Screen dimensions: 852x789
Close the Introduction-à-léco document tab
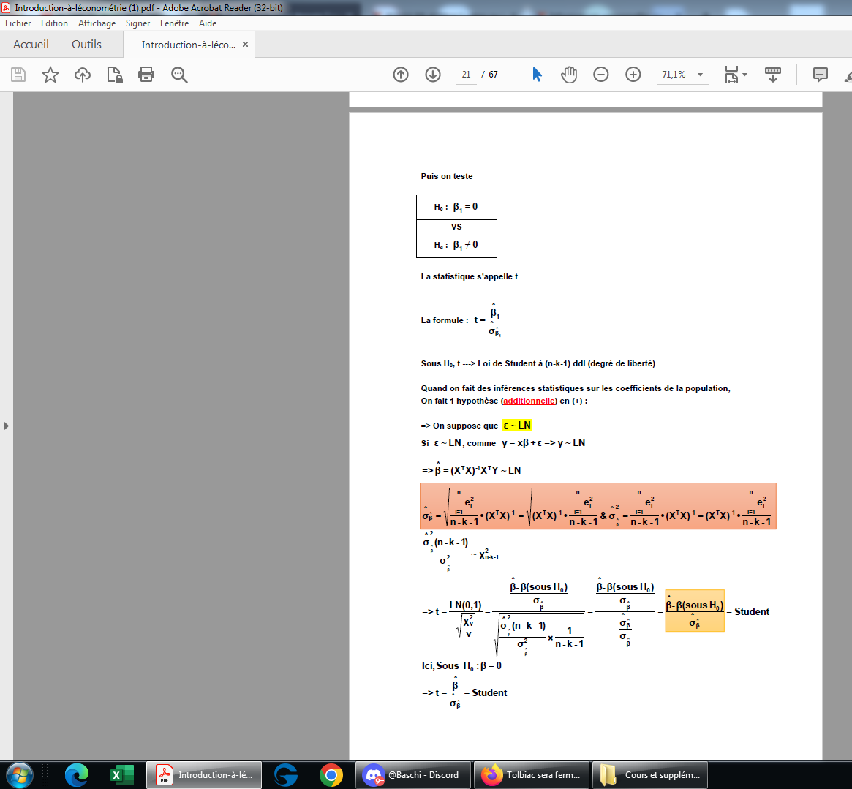(246, 45)
